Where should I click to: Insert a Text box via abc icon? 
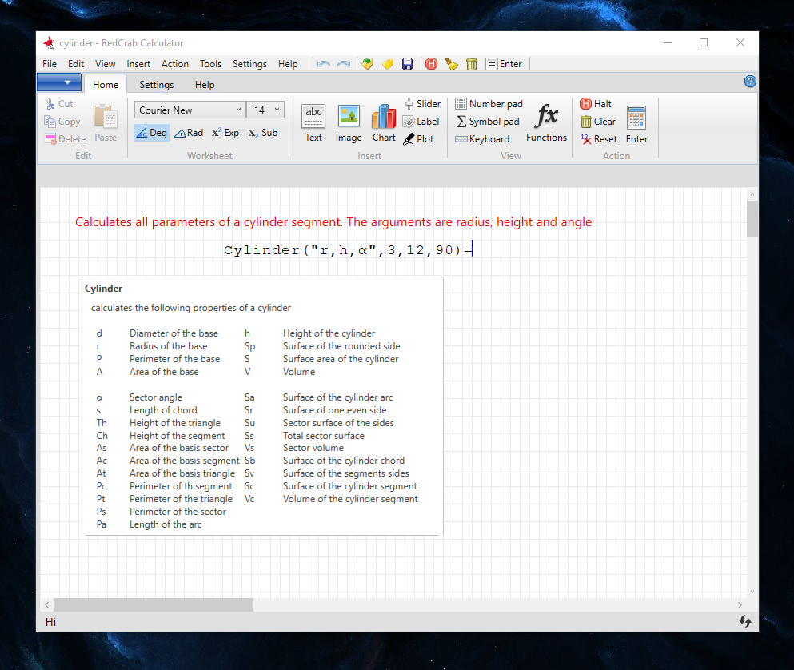313,123
